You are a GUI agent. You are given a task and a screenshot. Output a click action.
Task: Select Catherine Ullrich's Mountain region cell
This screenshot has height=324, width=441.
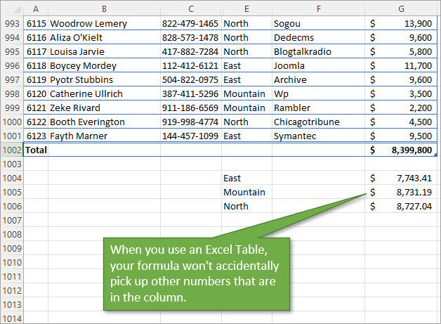pos(245,93)
